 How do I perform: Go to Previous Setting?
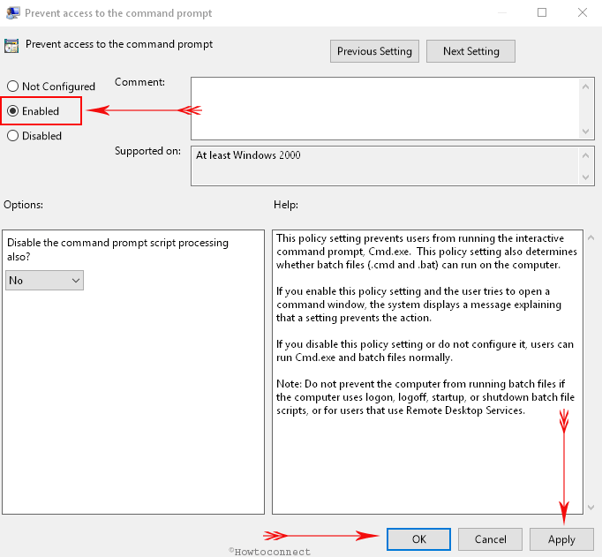(374, 51)
